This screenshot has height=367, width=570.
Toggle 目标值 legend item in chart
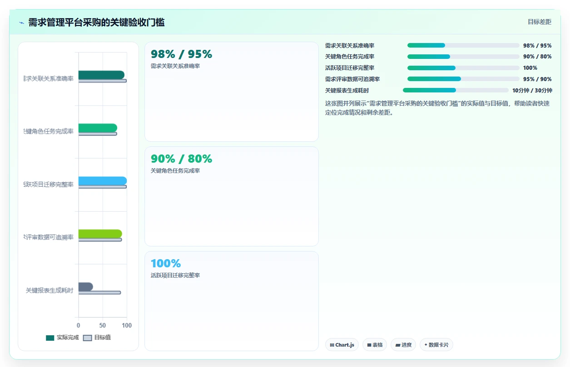pos(97,338)
